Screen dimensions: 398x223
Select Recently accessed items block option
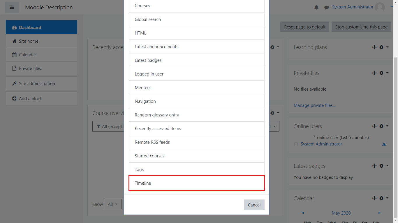197,129
